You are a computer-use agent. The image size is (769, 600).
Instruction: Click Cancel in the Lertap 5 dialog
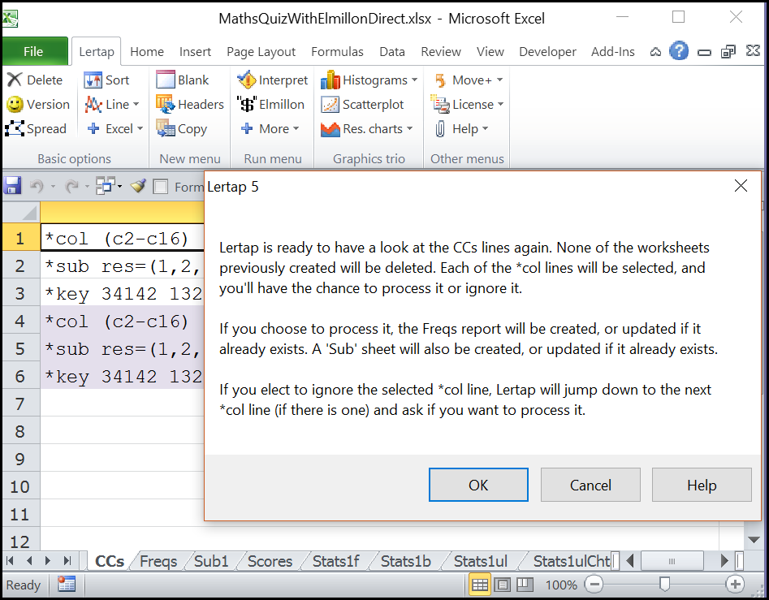click(590, 485)
